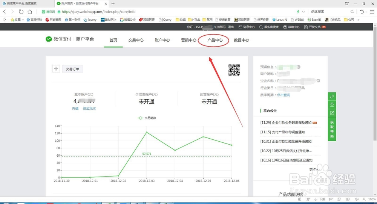377x204 pixels.
Task: Click the search magnifier icon in browser toolbar
Action: click(x=352, y=12)
